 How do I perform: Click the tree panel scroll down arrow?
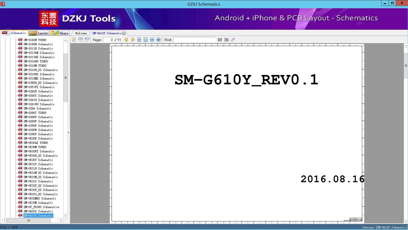65,216
